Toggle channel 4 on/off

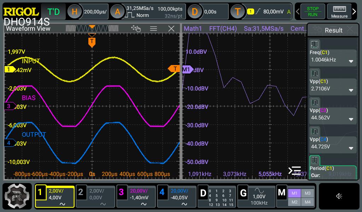point(162,192)
